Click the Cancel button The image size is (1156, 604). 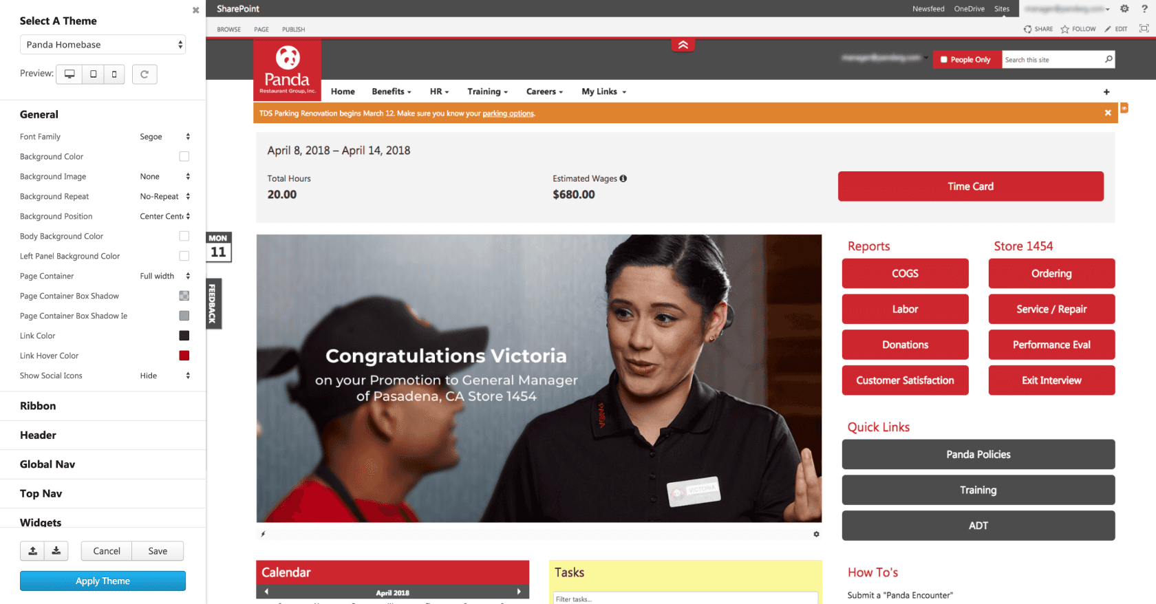(x=107, y=552)
